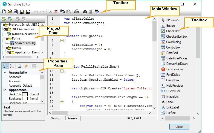Toggle Alphabetical sort in Properties pane
Viewport: 214px width, 133px height.
(x=12, y=66)
